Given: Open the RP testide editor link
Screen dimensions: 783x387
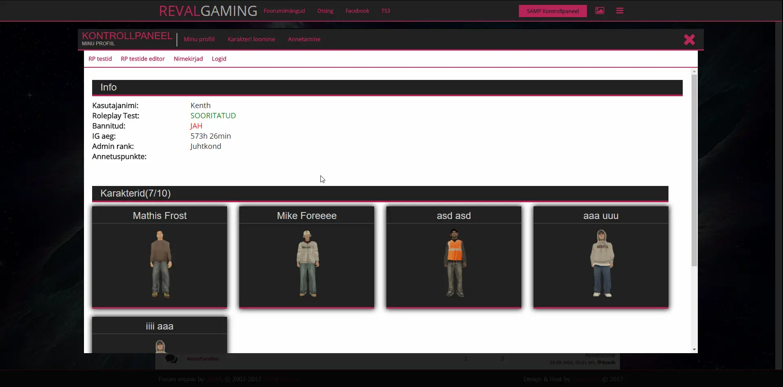Looking at the screenshot, I should coord(143,59).
